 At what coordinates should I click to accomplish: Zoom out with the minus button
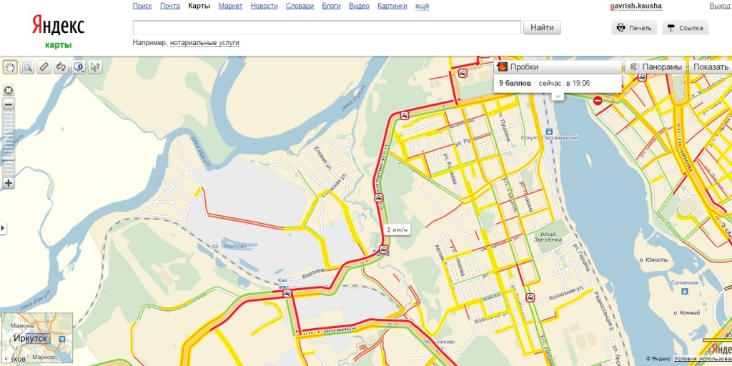pyautogui.click(x=9, y=104)
